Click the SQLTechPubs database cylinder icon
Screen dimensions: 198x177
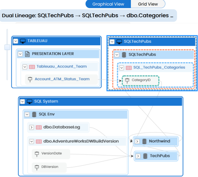[x=124, y=55]
